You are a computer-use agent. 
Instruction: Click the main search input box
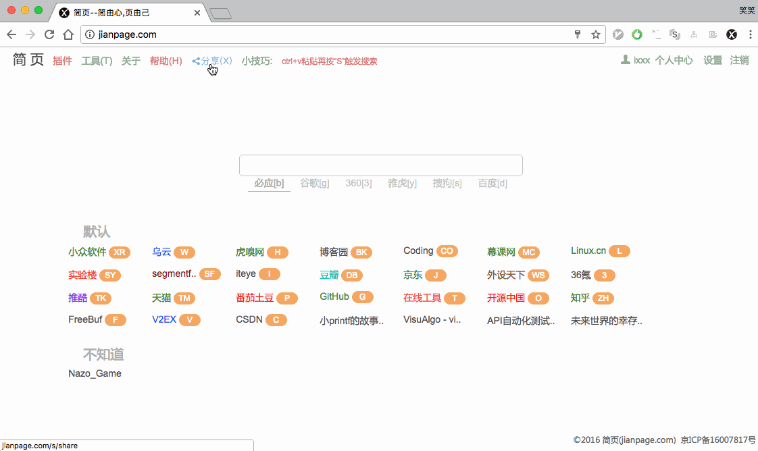(381, 165)
